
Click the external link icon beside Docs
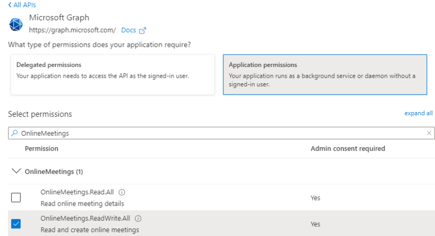coord(143,30)
